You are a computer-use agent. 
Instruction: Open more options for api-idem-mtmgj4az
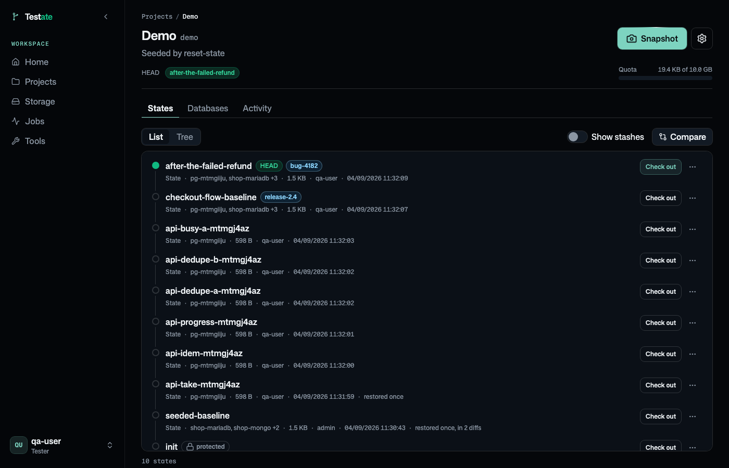693,354
